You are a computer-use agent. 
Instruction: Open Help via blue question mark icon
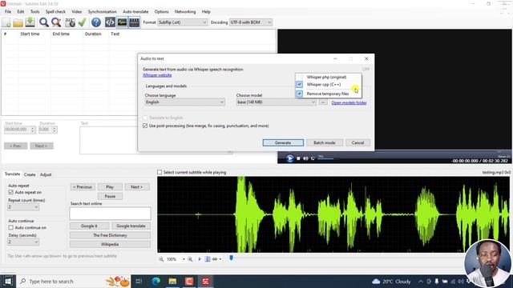point(96,22)
